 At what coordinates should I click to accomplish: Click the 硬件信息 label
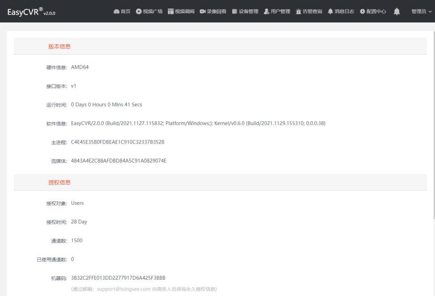coord(57,68)
